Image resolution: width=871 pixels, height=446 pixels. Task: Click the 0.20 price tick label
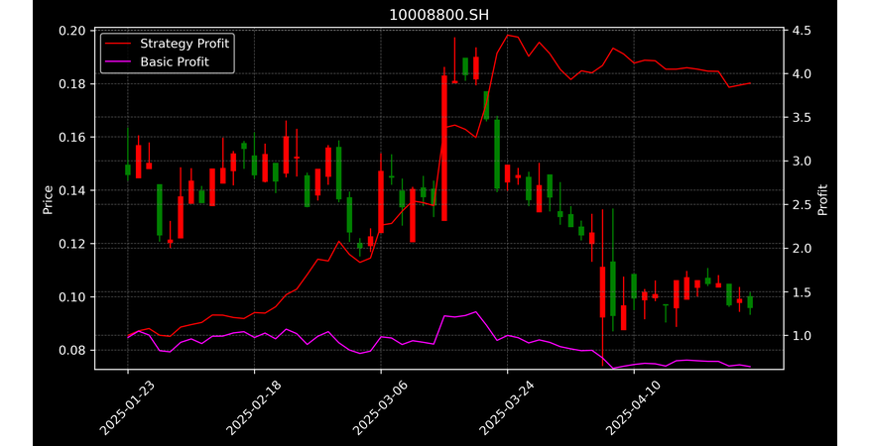tap(72, 31)
